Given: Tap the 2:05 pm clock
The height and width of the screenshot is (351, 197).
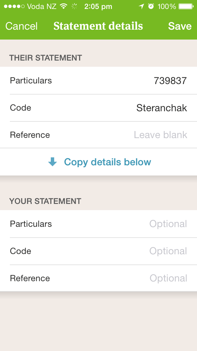Looking at the screenshot, I should point(98,7).
